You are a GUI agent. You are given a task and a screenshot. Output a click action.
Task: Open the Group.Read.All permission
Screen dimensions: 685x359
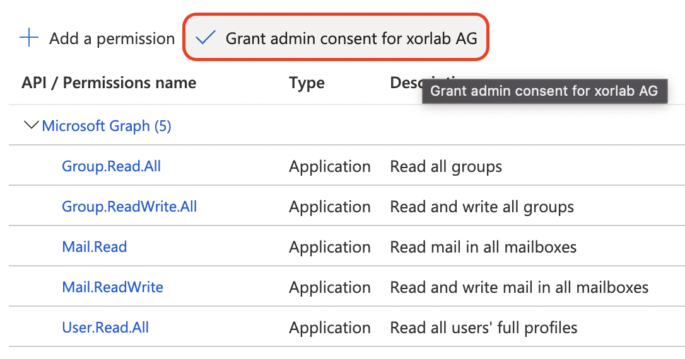click(112, 166)
